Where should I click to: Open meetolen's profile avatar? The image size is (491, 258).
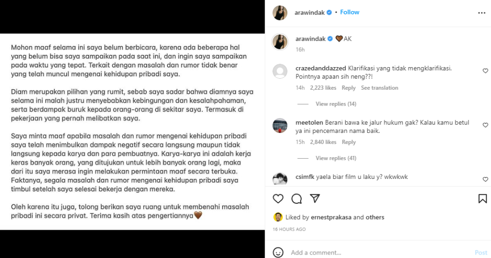[x=280, y=126]
